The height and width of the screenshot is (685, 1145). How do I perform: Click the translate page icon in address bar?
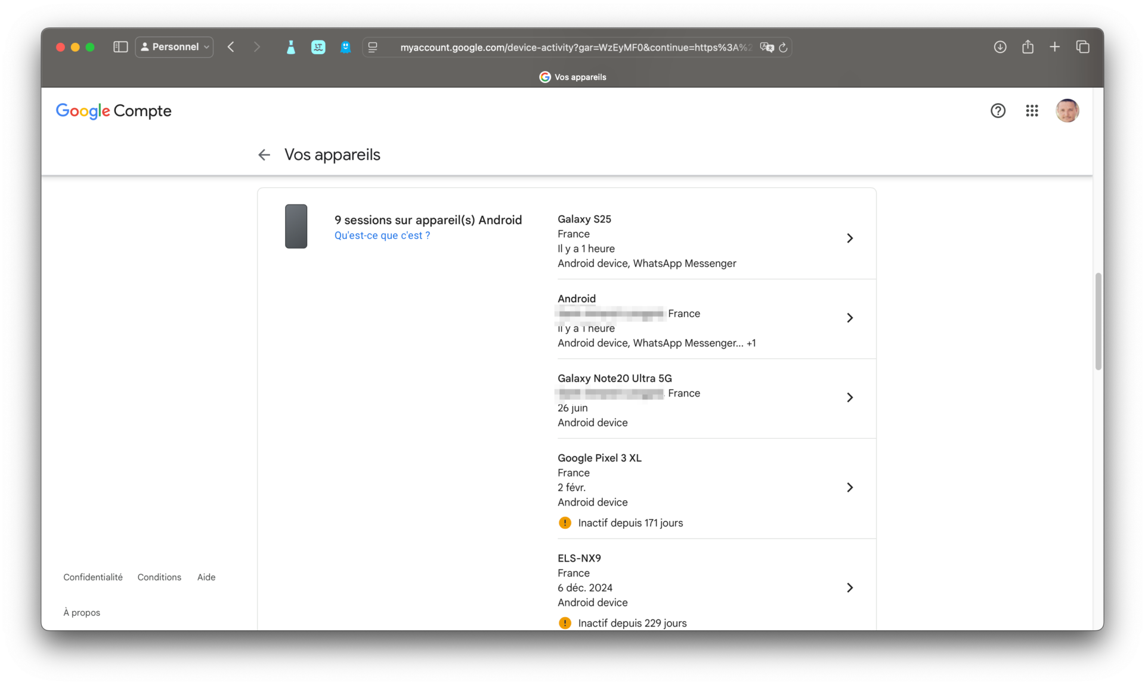coord(767,47)
